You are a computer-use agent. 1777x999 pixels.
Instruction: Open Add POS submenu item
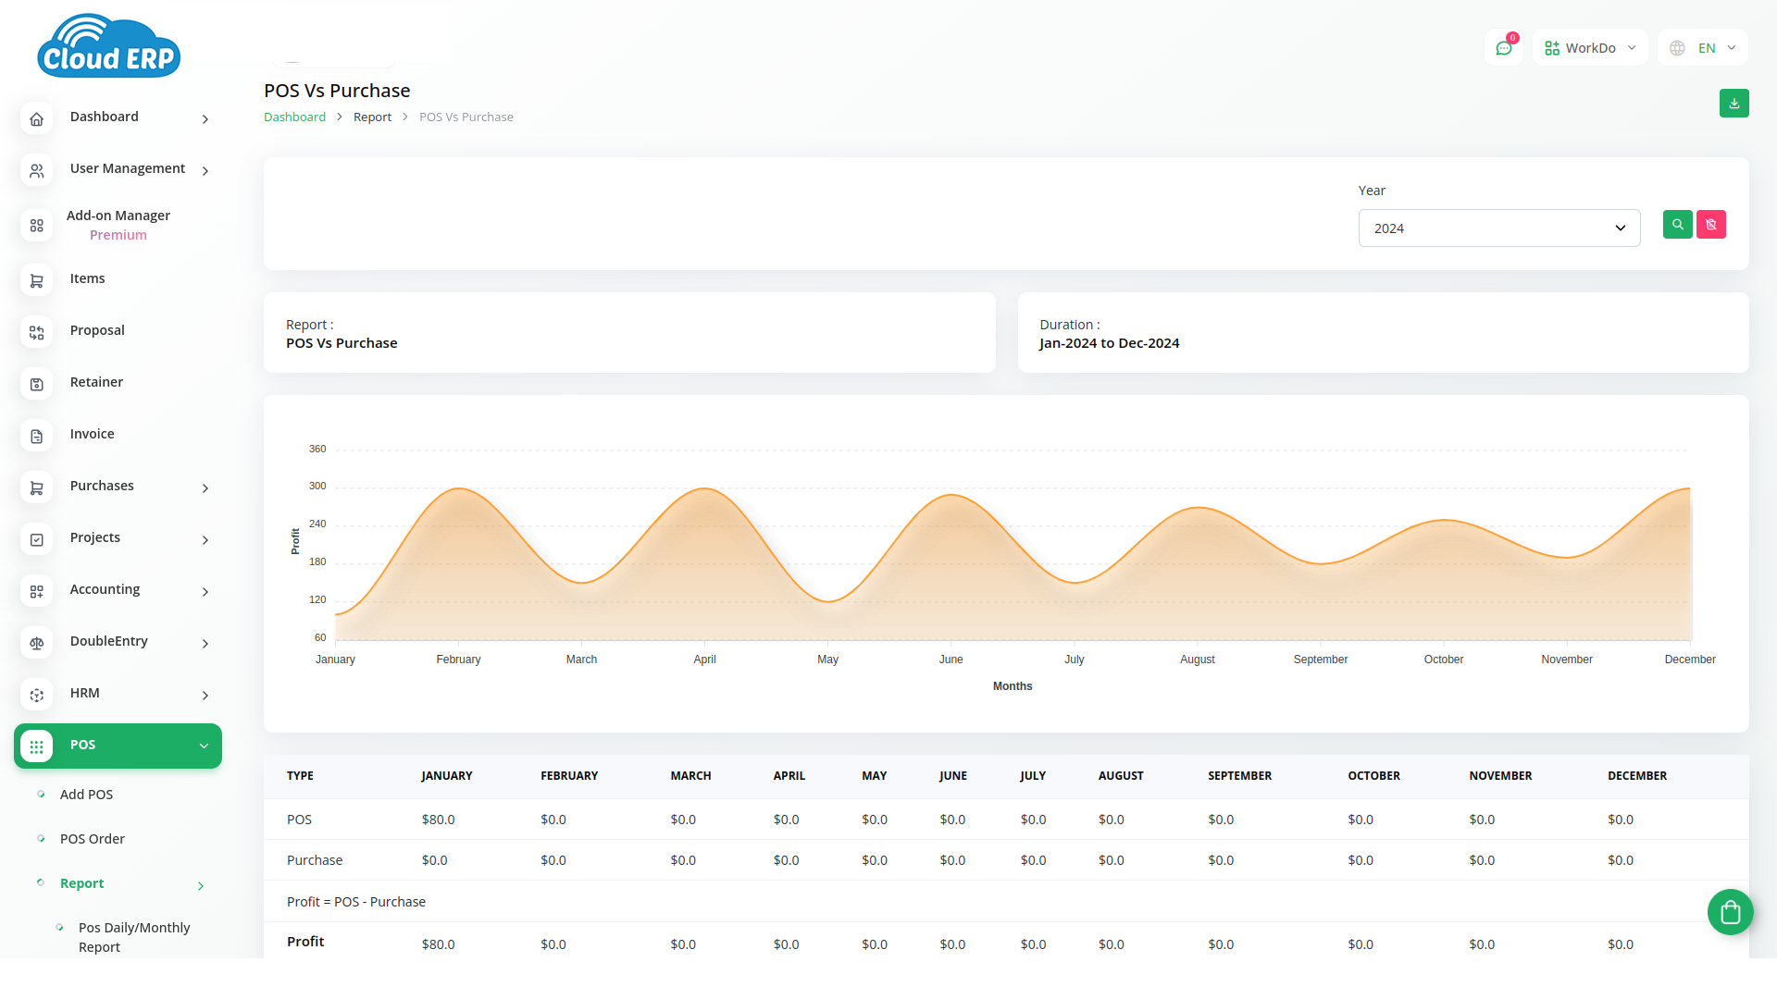click(86, 795)
